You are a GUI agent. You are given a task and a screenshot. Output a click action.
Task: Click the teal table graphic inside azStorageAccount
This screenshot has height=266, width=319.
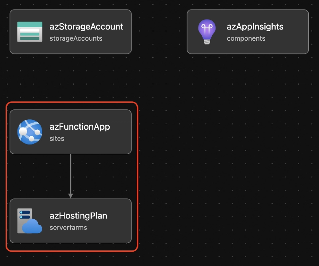(30, 32)
